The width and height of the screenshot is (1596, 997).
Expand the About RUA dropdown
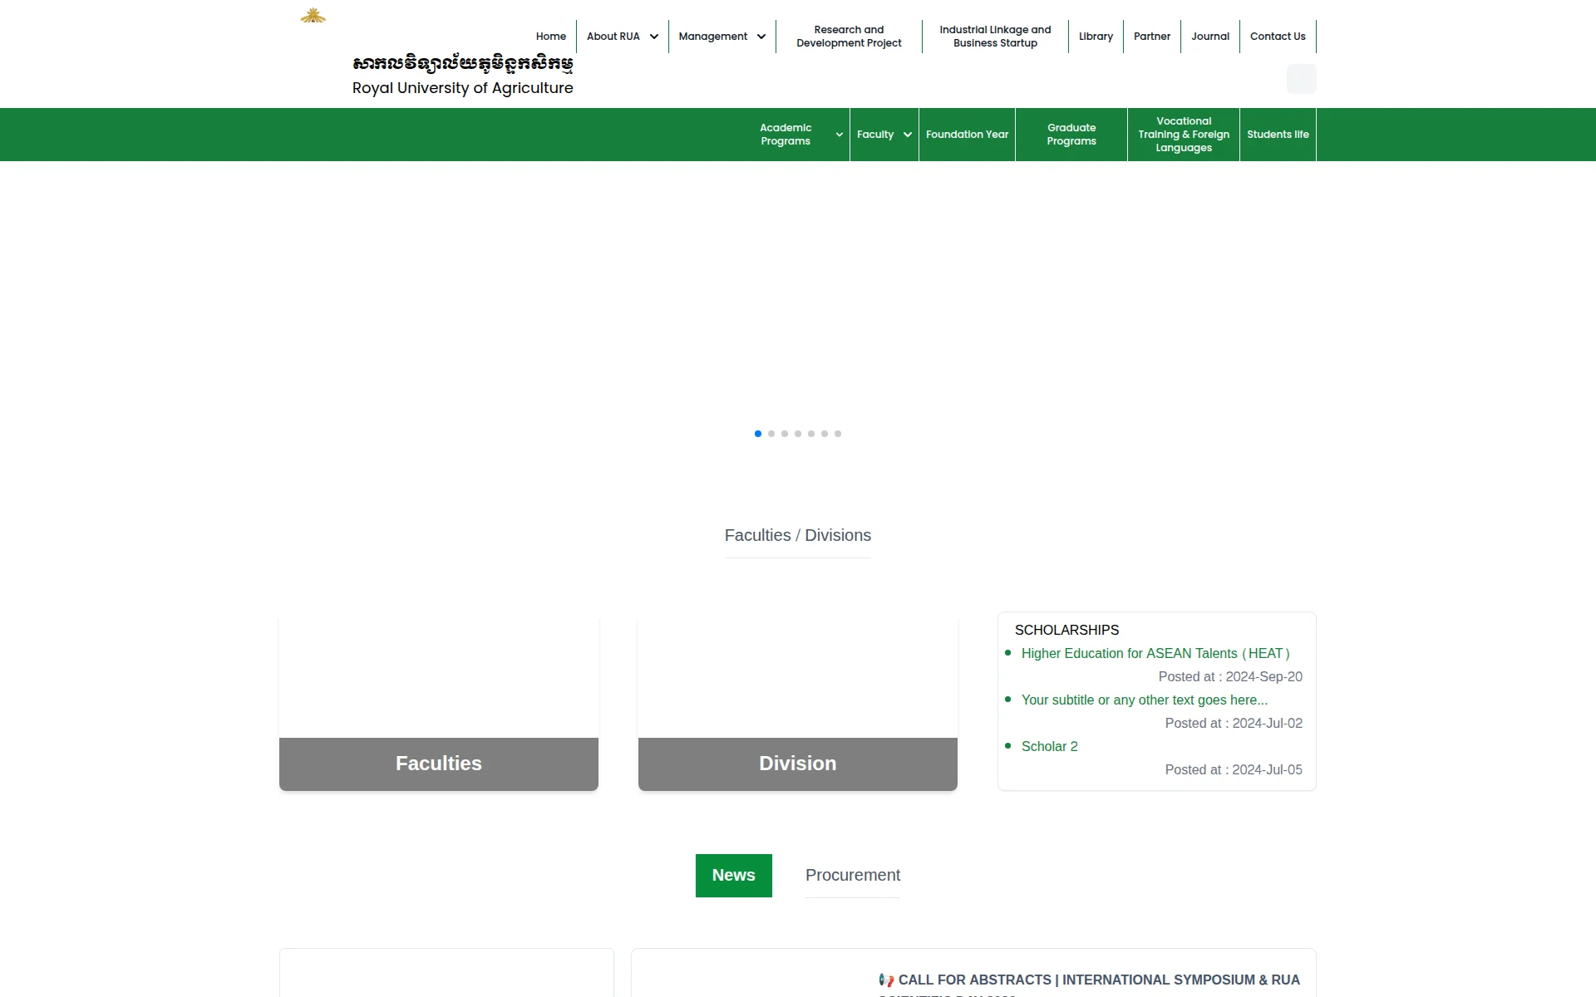point(622,37)
